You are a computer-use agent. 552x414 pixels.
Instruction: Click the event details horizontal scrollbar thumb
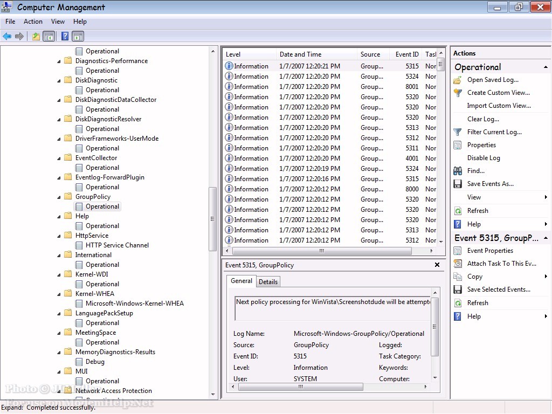(301, 387)
